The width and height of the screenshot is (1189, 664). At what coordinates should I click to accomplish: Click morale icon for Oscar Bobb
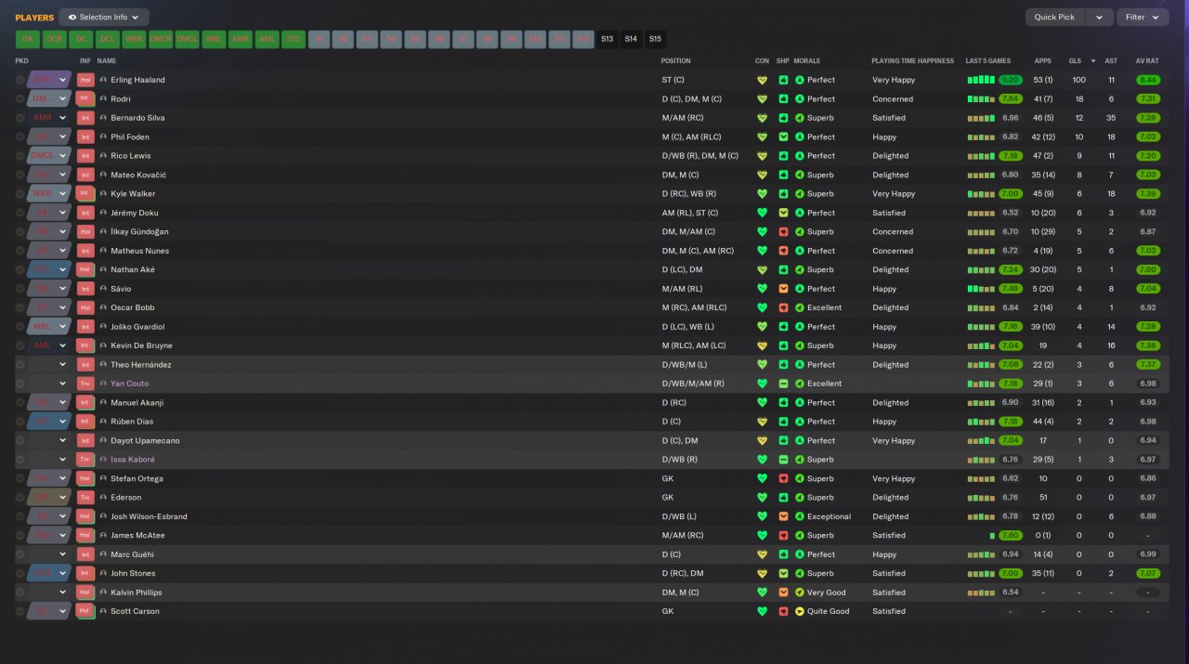800,307
